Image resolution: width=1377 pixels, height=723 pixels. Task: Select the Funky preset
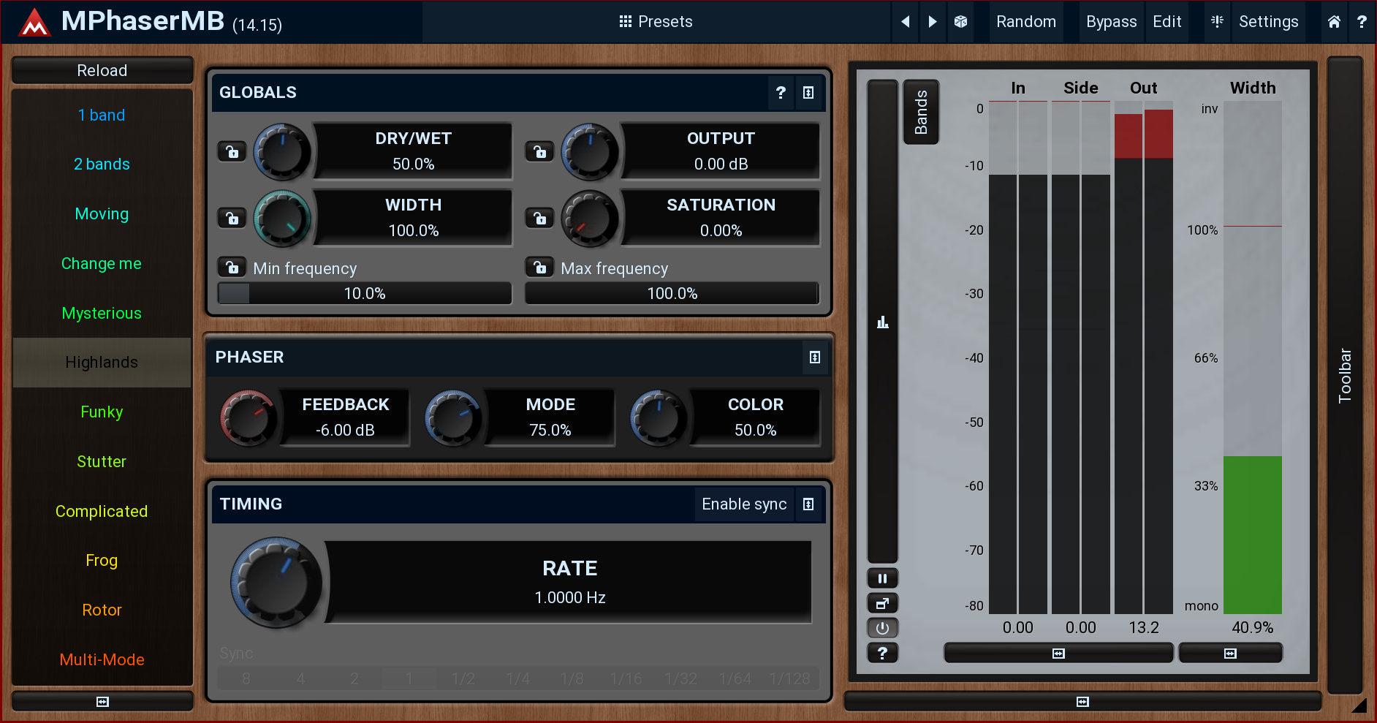coord(102,412)
